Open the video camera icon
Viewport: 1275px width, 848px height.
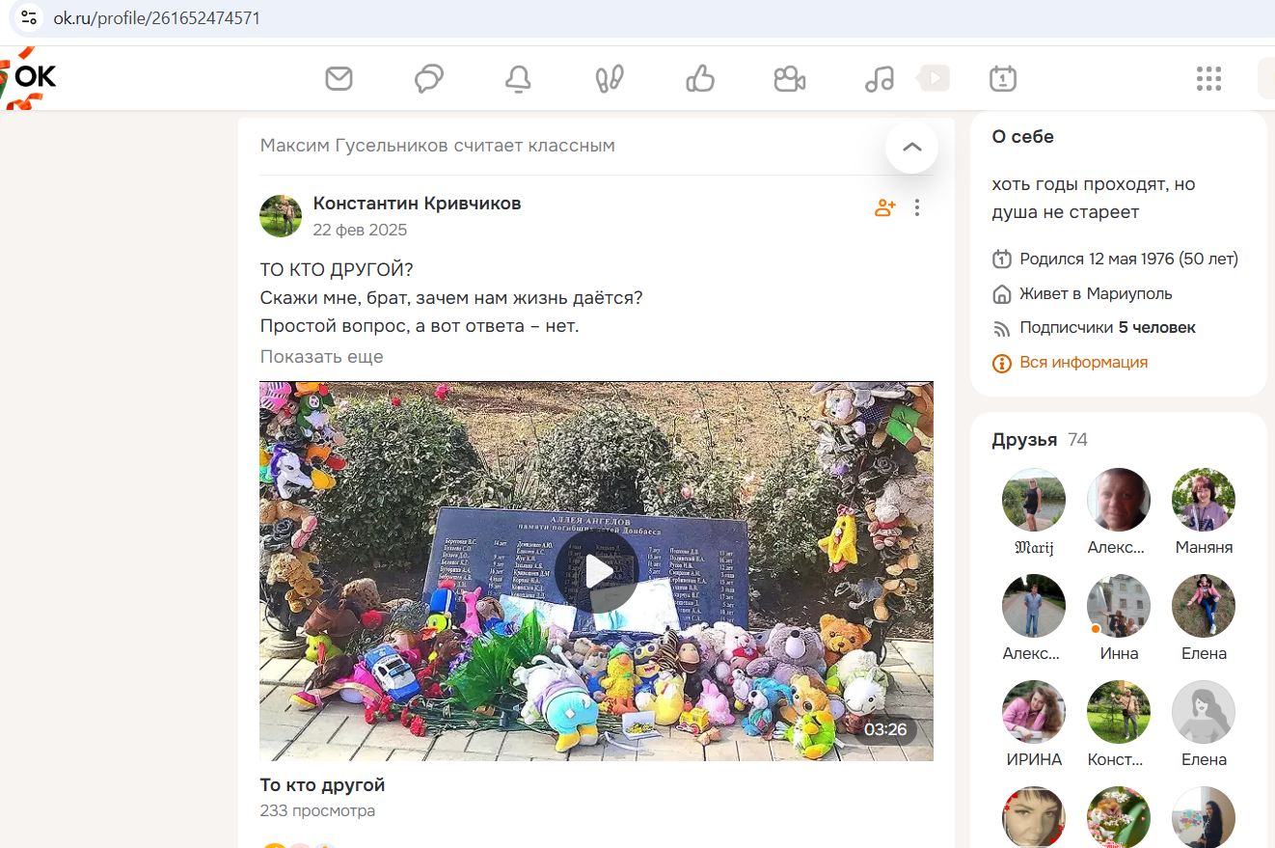coord(789,78)
